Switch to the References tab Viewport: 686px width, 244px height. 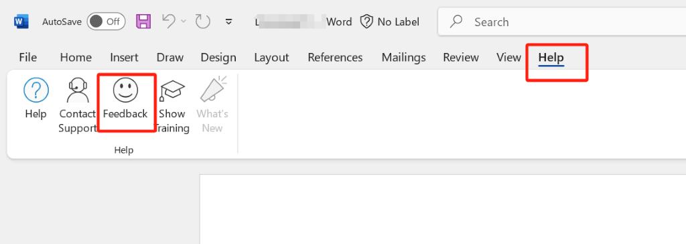pos(335,58)
